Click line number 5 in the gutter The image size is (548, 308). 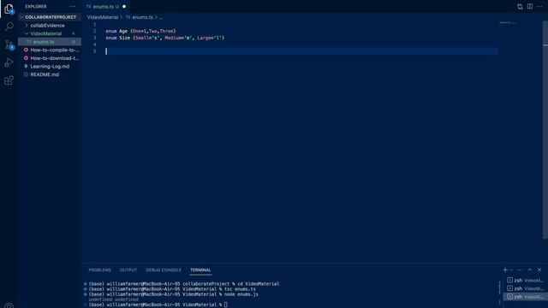pyautogui.click(x=94, y=51)
